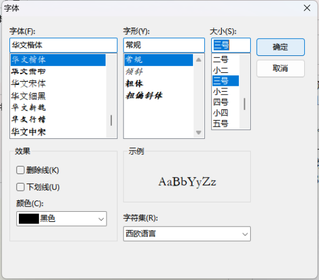Expand the 字符集 西欧语言 dropdown
The height and width of the screenshot is (280, 319).
(x=187, y=234)
